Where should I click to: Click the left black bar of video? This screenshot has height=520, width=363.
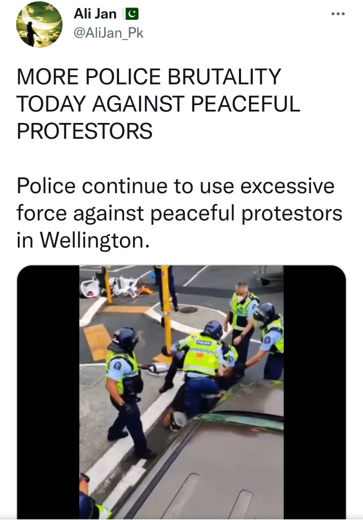click(x=48, y=392)
